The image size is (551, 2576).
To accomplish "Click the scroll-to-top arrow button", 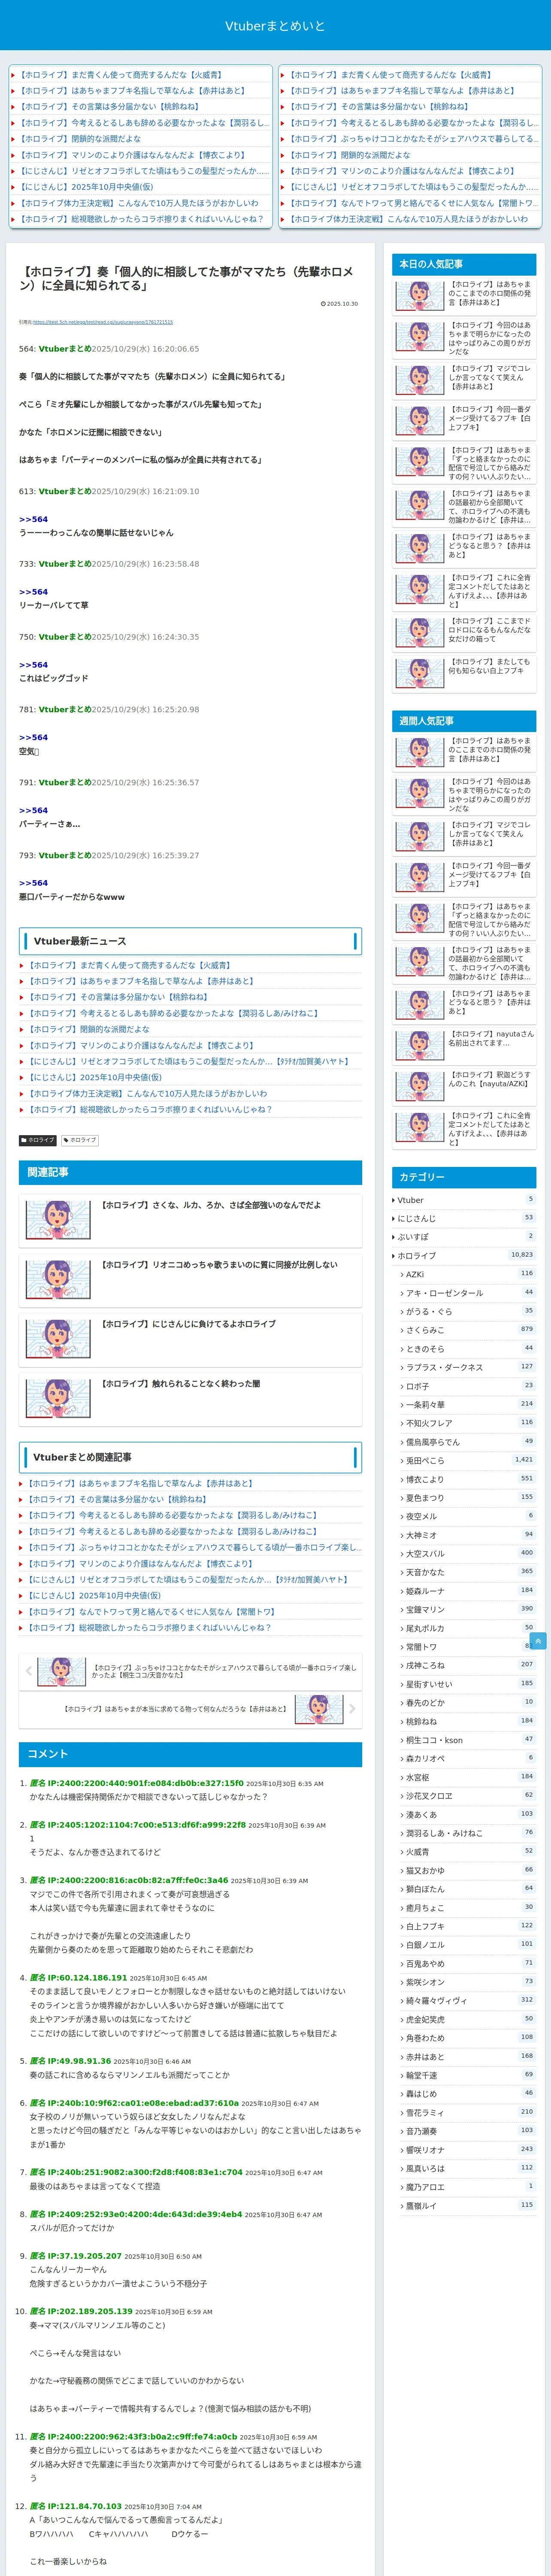I will pos(538,1641).
